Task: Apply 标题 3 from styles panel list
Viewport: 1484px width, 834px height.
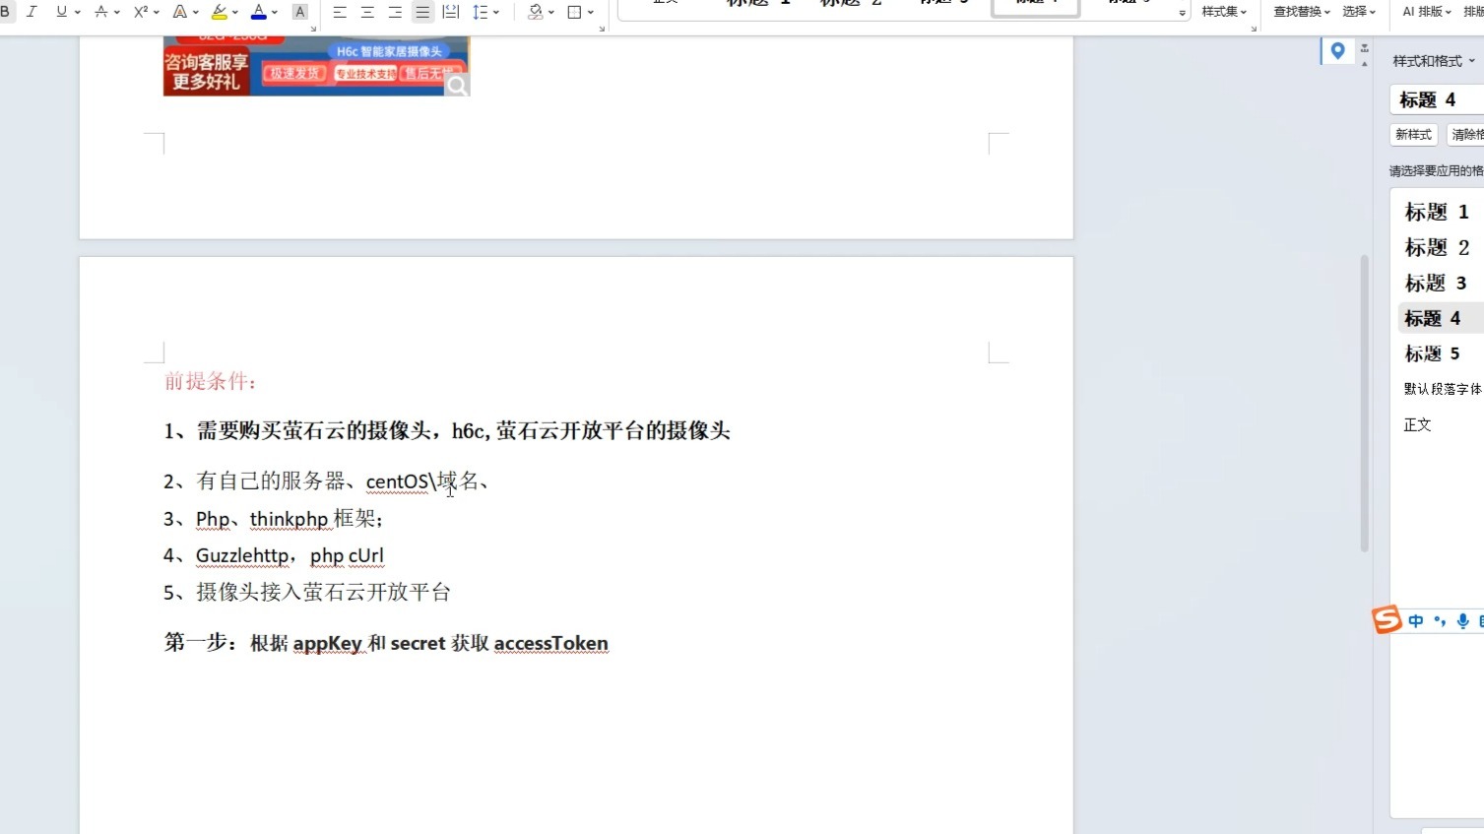Action: (1437, 283)
